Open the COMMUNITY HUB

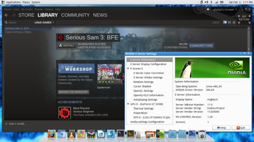201,46
